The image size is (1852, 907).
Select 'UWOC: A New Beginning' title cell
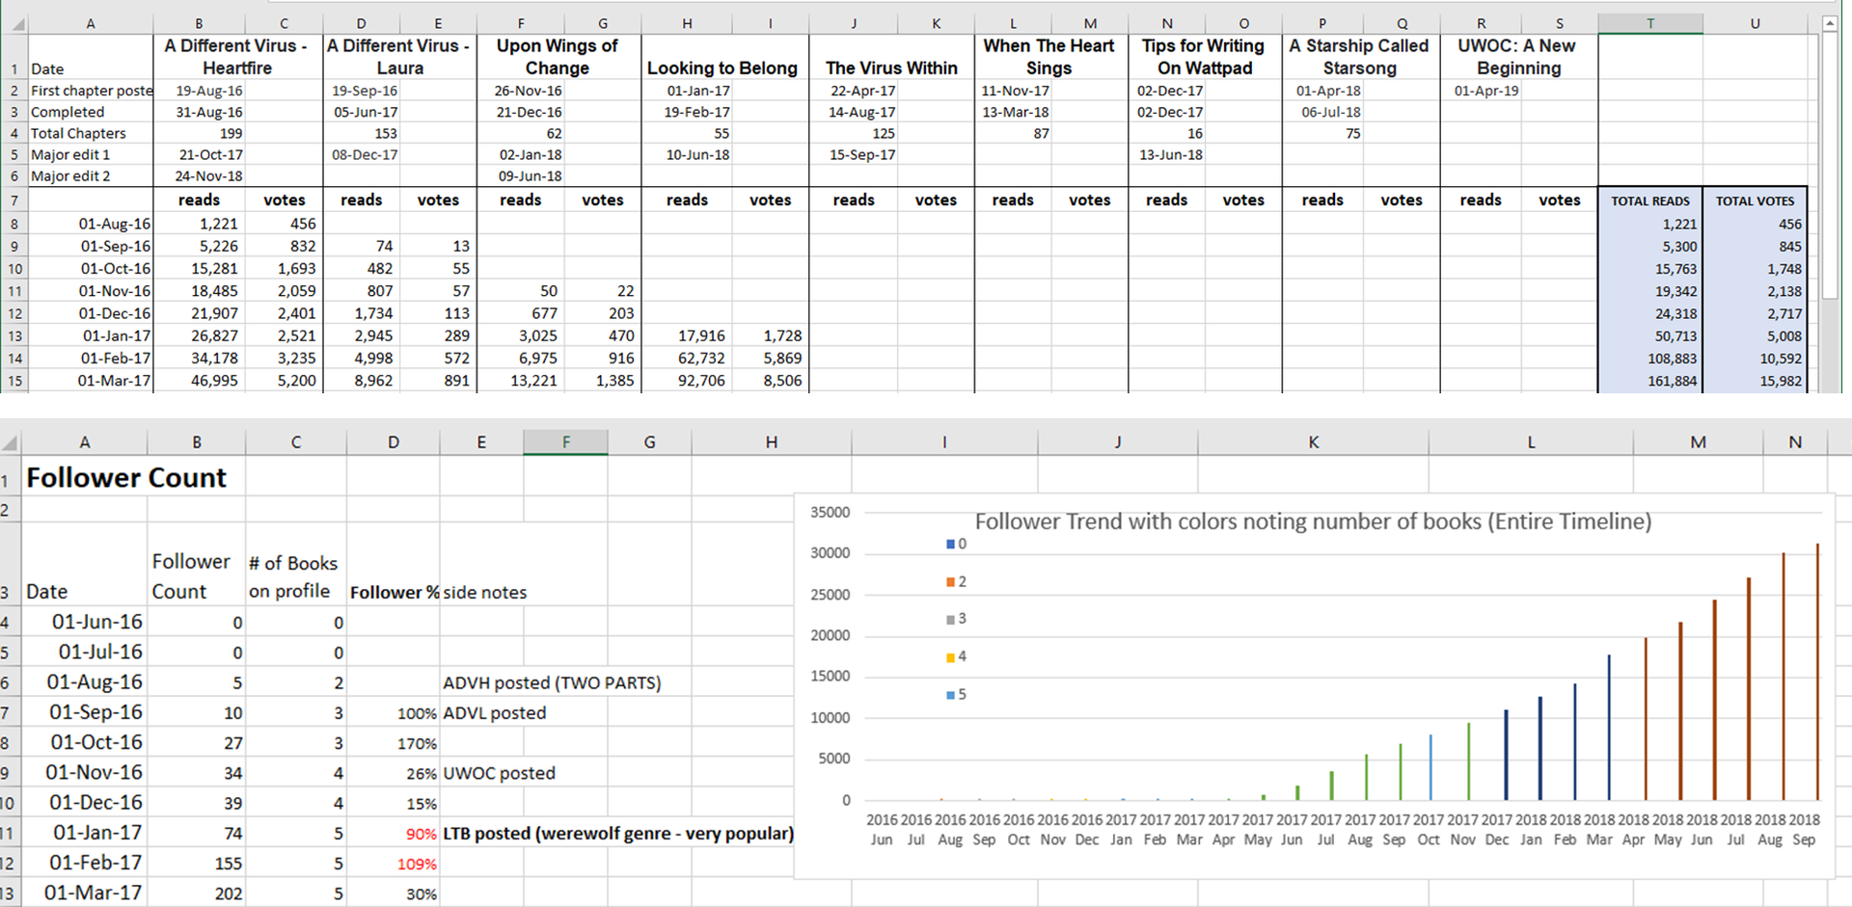[1518, 57]
